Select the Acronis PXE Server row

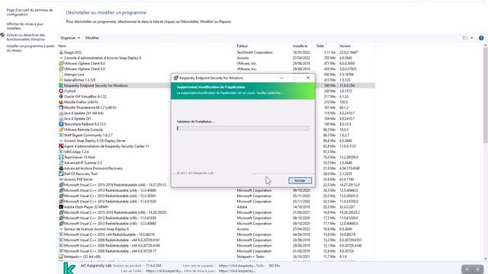pyautogui.click(x=217, y=180)
